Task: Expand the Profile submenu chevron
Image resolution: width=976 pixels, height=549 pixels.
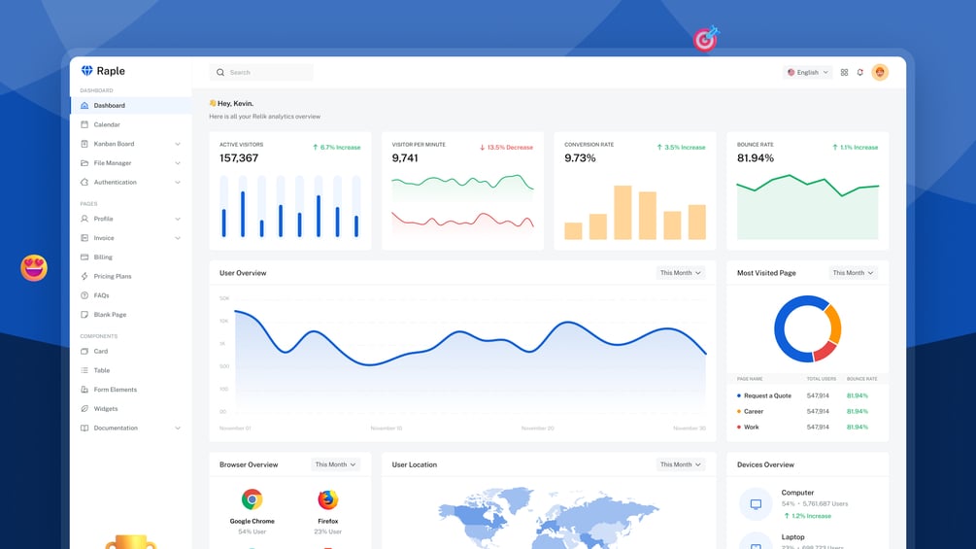Action: coord(178,219)
